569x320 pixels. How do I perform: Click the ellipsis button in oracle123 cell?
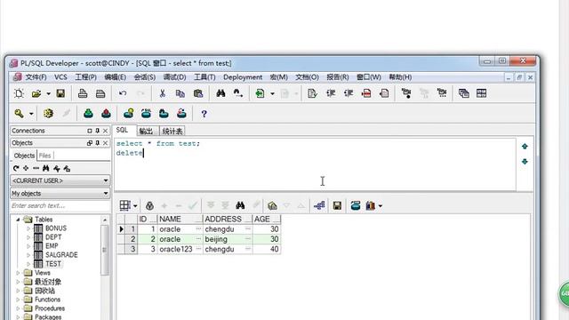point(198,249)
